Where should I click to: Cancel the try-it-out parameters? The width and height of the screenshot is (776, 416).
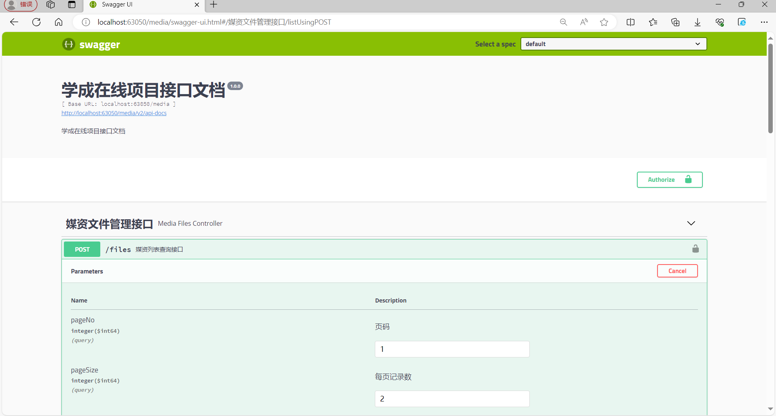[677, 271]
